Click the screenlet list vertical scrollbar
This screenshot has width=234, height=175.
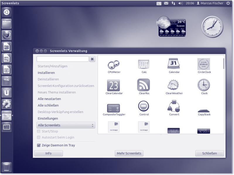pos(224,64)
